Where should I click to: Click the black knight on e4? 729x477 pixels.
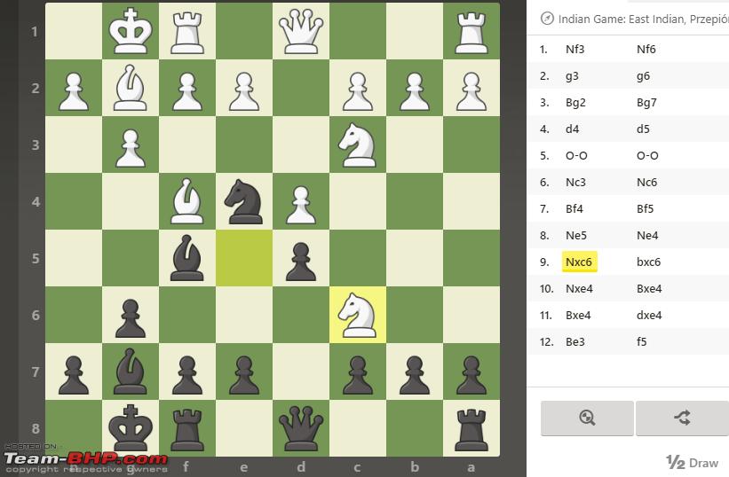point(243,201)
